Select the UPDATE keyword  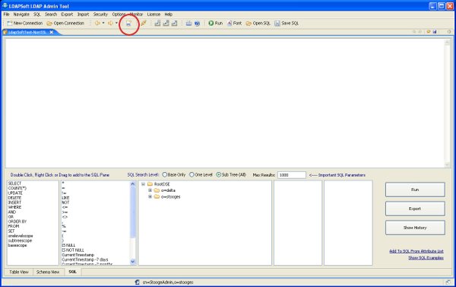pyautogui.click(x=15, y=193)
